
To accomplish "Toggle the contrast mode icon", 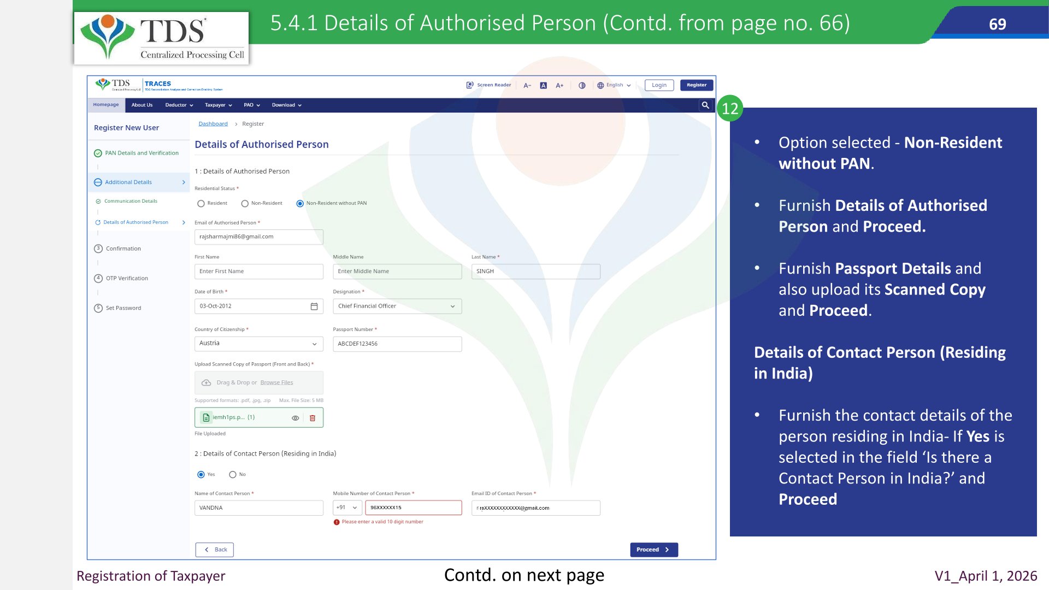I will pyautogui.click(x=582, y=85).
